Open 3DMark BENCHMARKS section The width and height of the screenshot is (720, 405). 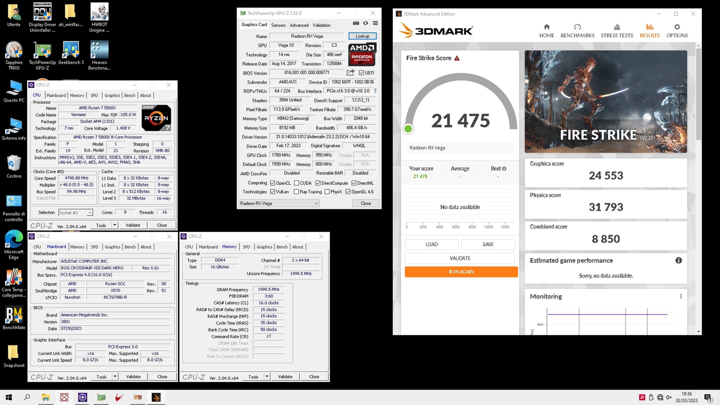(577, 31)
